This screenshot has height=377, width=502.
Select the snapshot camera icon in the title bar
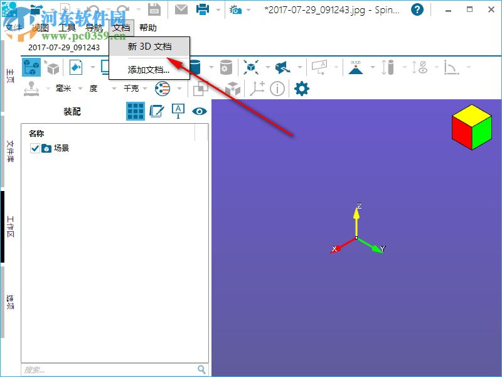[x=235, y=9]
